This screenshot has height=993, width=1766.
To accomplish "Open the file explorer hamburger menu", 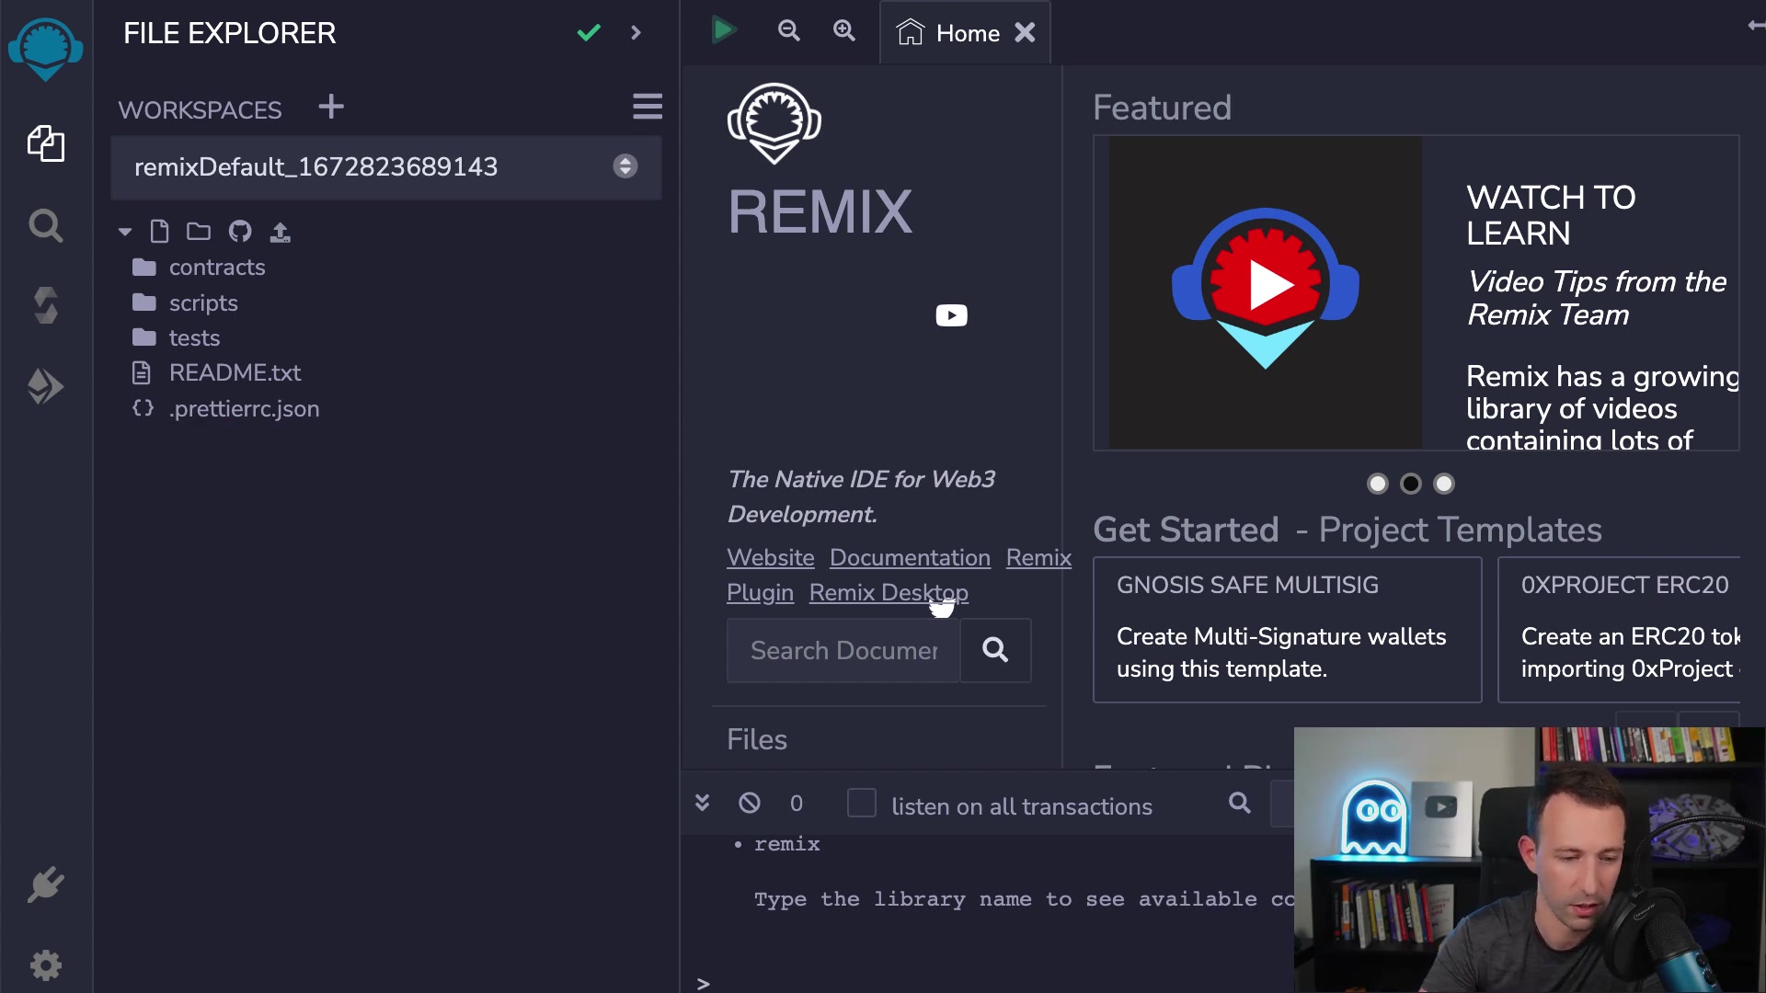I will click(647, 107).
